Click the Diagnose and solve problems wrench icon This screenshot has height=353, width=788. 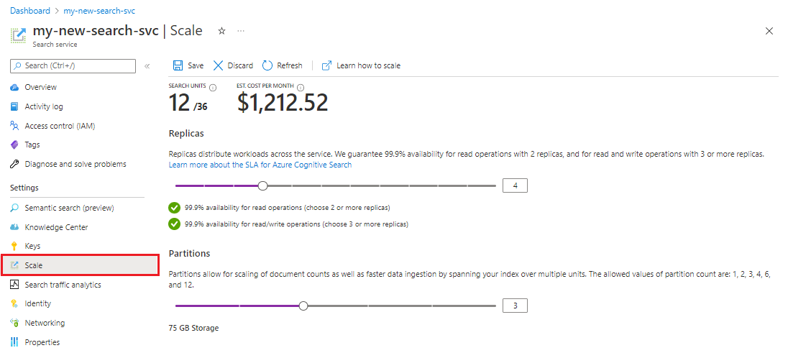pyautogui.click(x=14, y=164)
